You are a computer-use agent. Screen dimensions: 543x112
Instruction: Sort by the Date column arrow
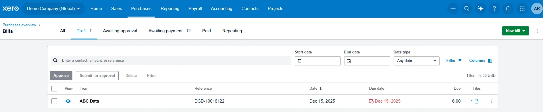(321, 89)
